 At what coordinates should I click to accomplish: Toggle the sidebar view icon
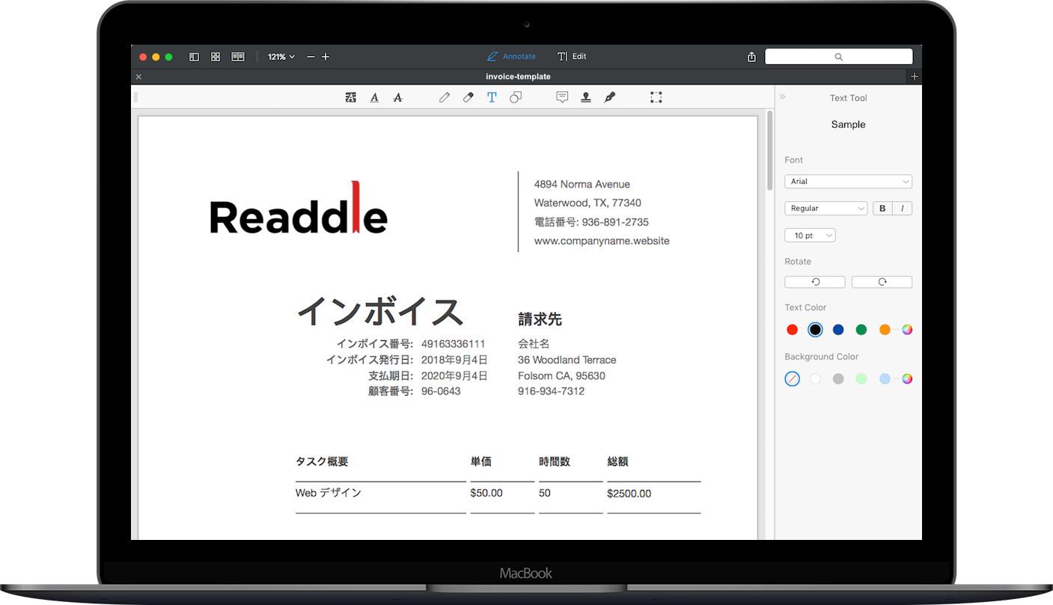coord(194,57)
